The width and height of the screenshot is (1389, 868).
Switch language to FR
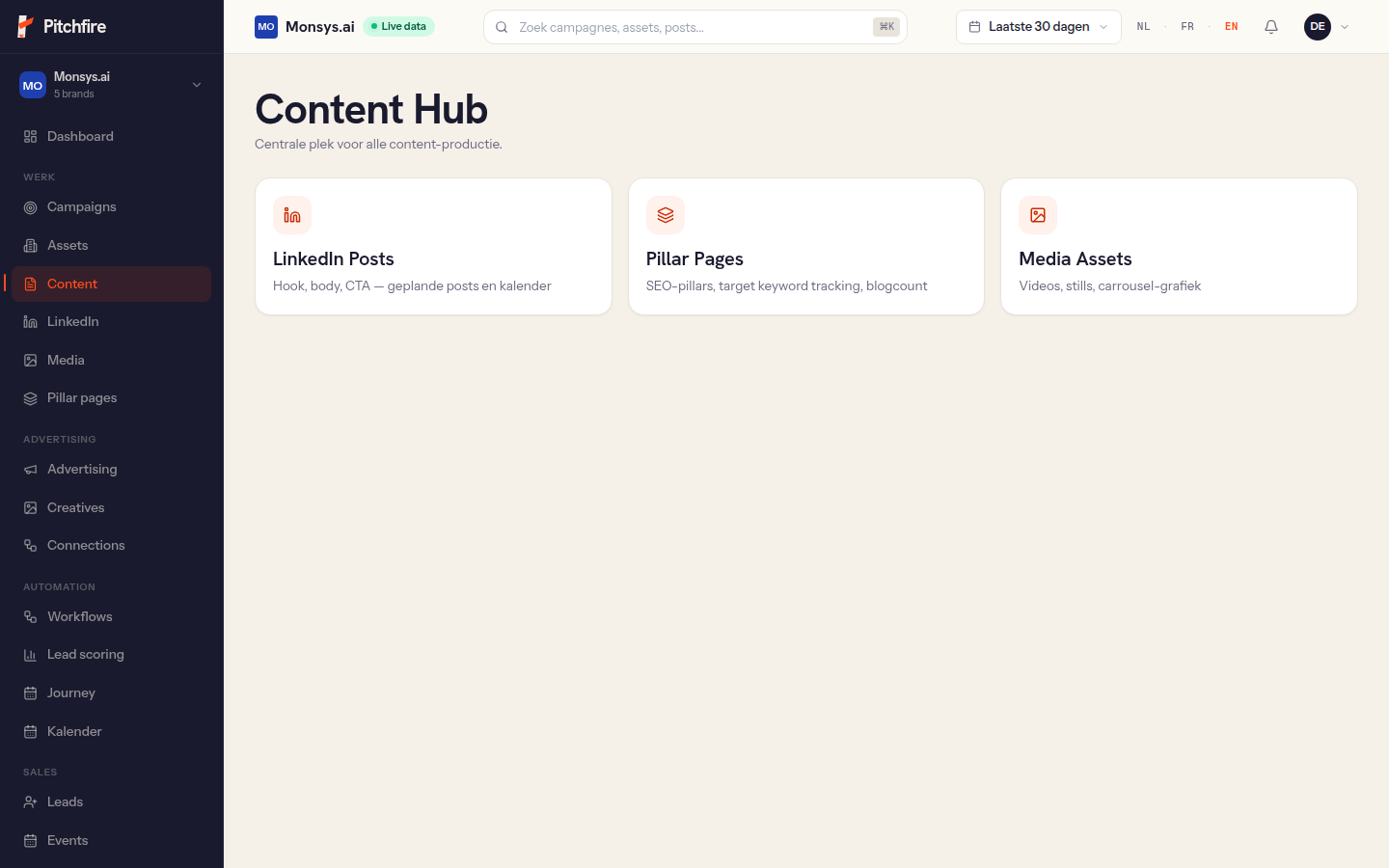coord(1187,27)
